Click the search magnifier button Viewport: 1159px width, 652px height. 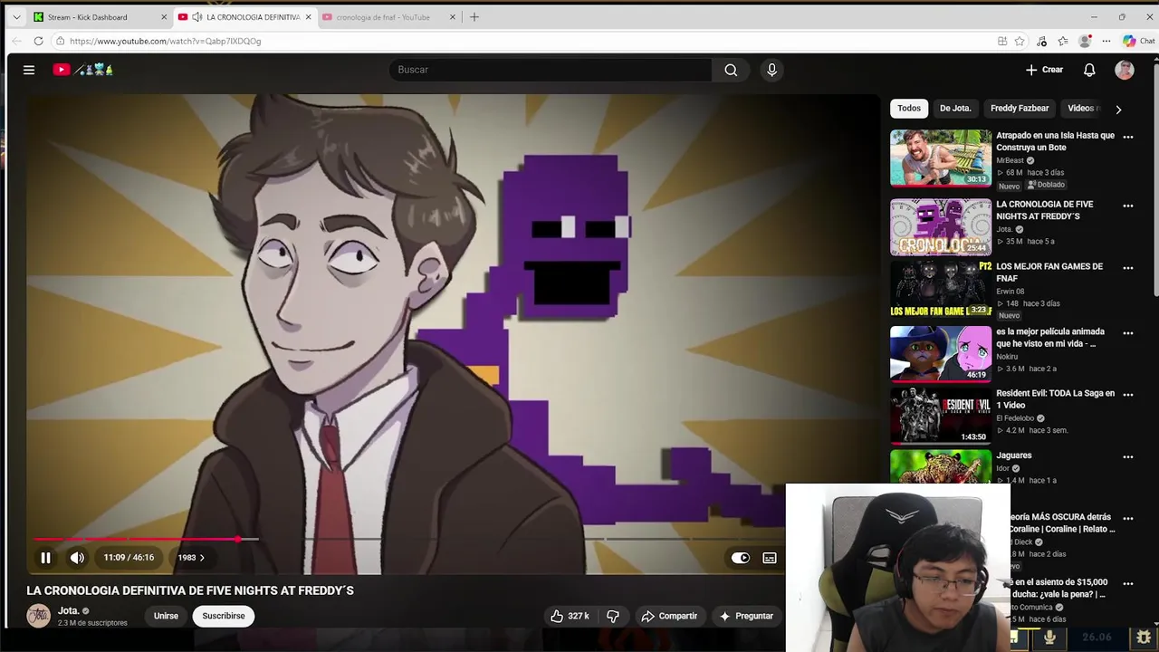(x=731, y=70)
